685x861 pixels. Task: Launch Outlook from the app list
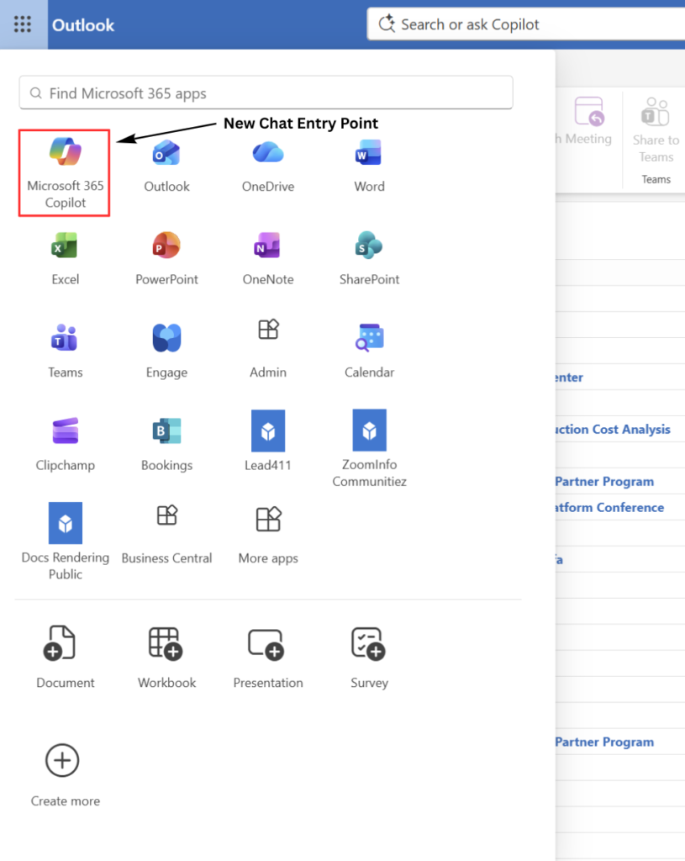click(166, 166)
